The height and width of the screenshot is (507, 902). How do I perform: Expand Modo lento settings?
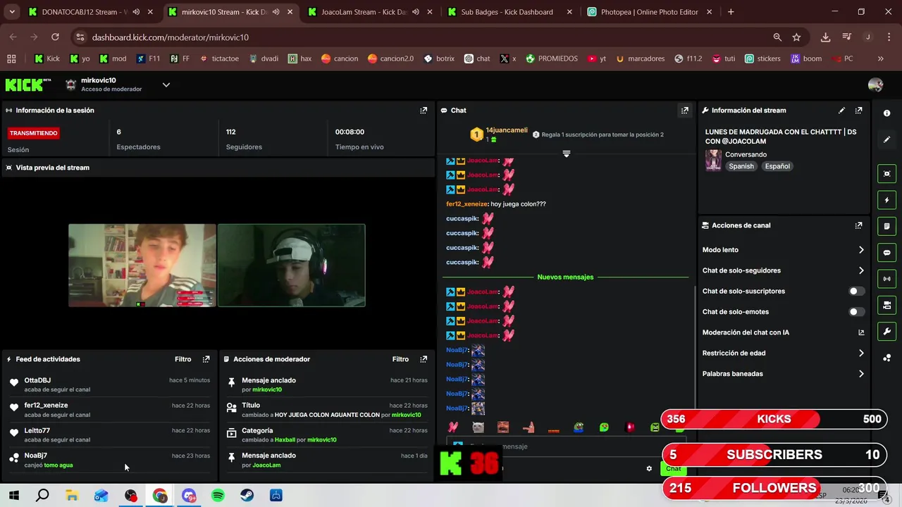(x=861, y=250)
